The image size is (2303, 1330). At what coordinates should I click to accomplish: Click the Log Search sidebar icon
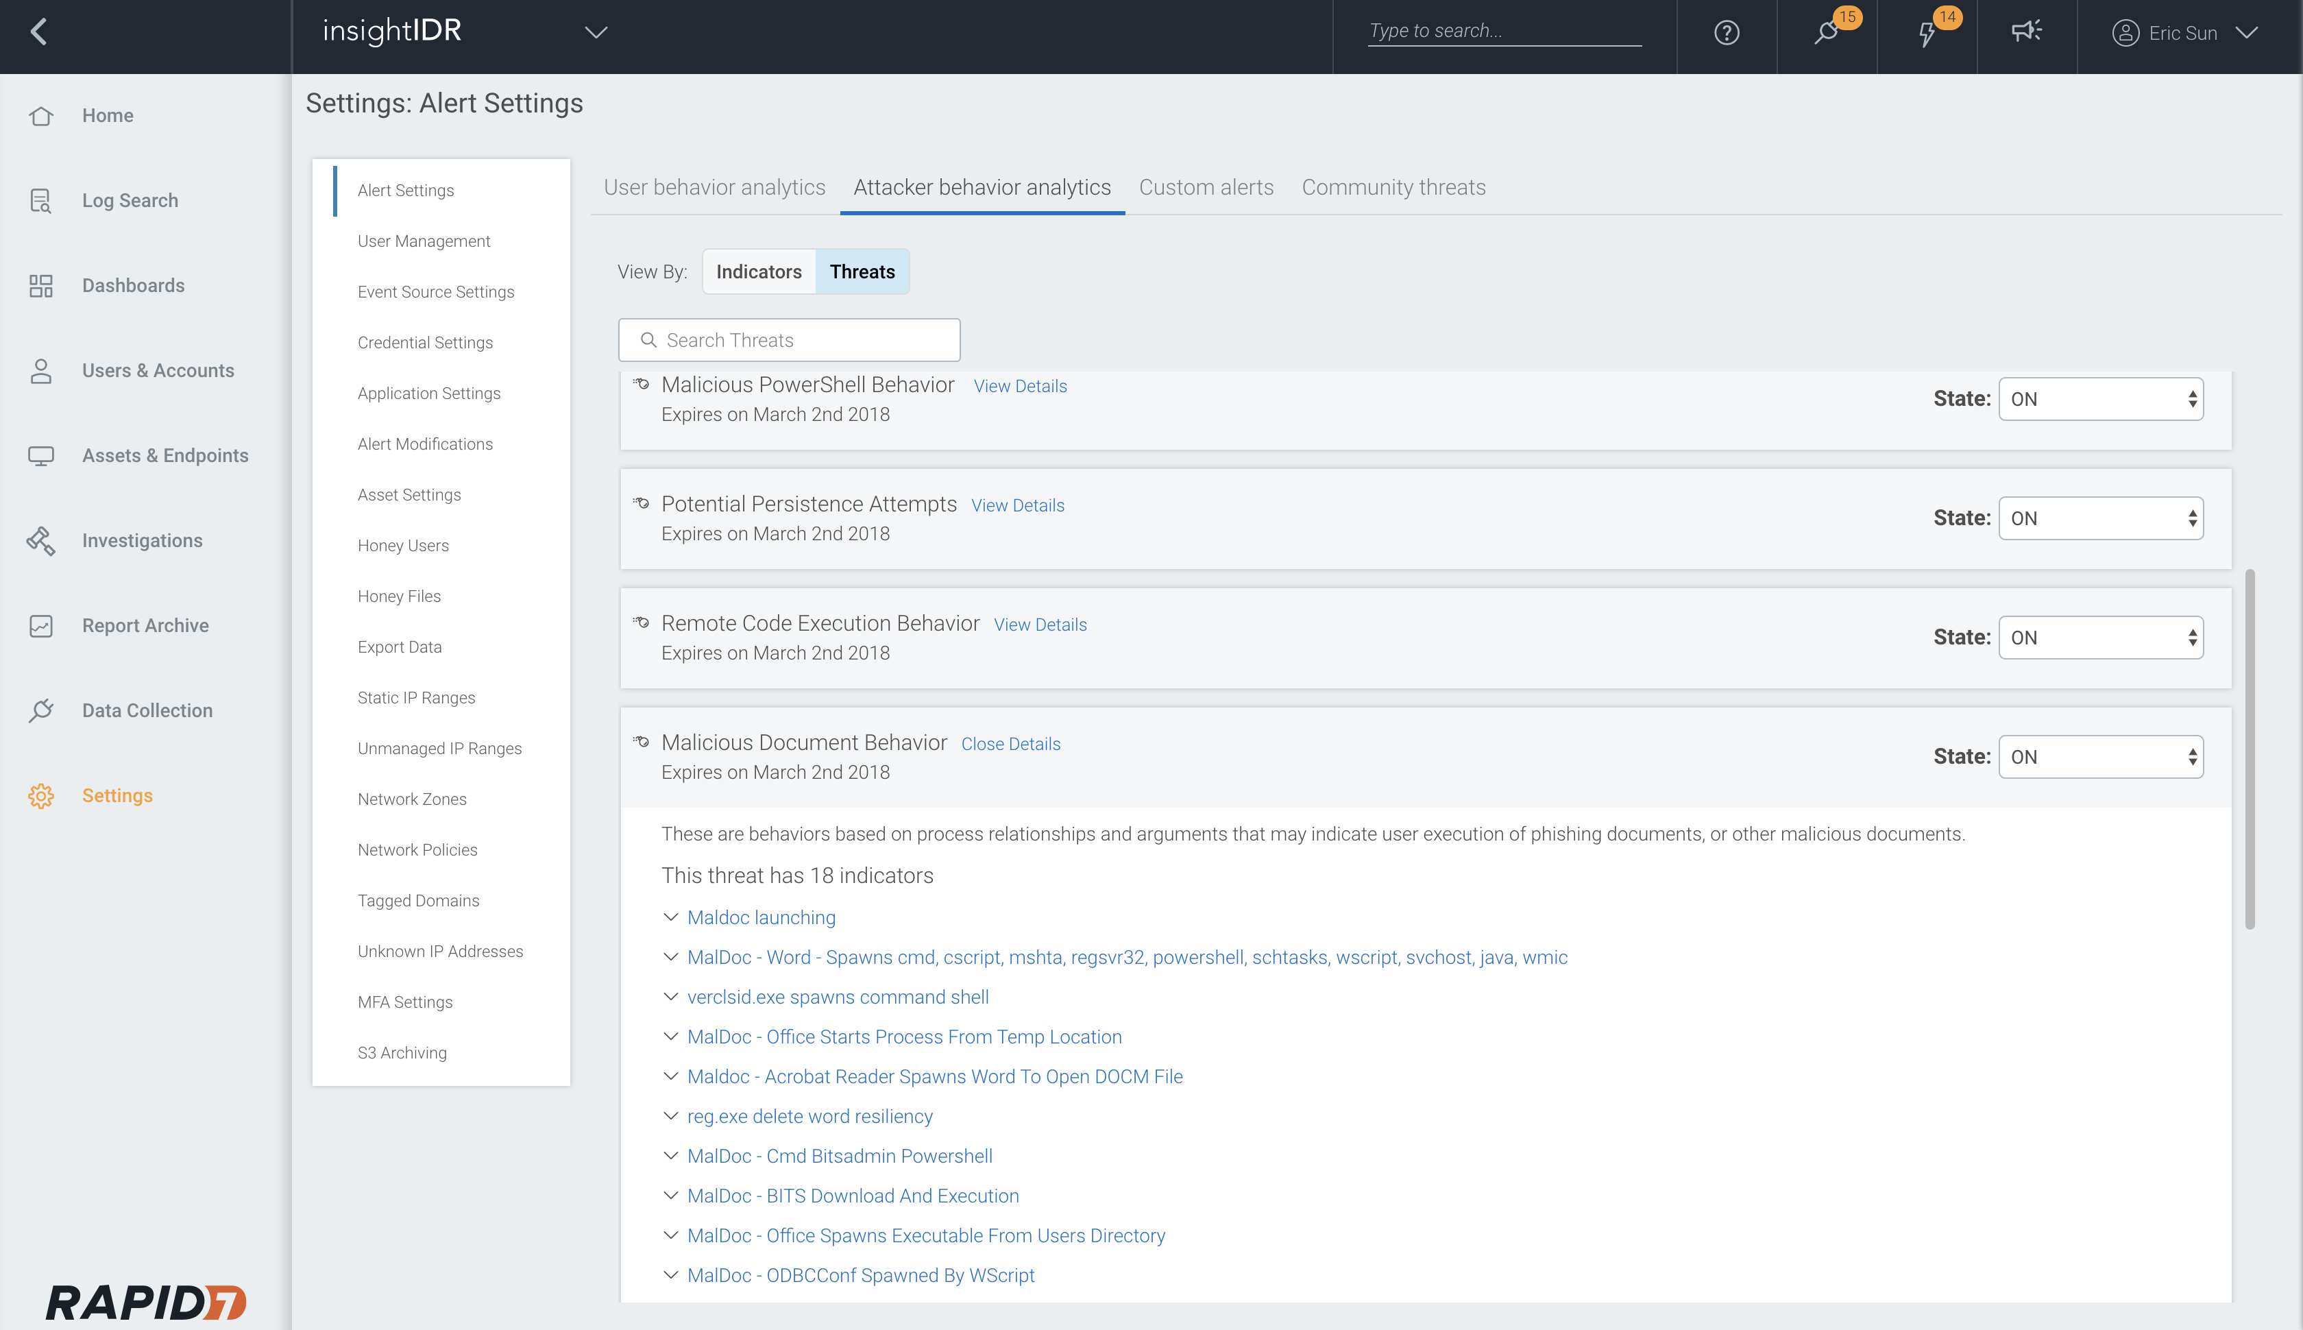41,201
